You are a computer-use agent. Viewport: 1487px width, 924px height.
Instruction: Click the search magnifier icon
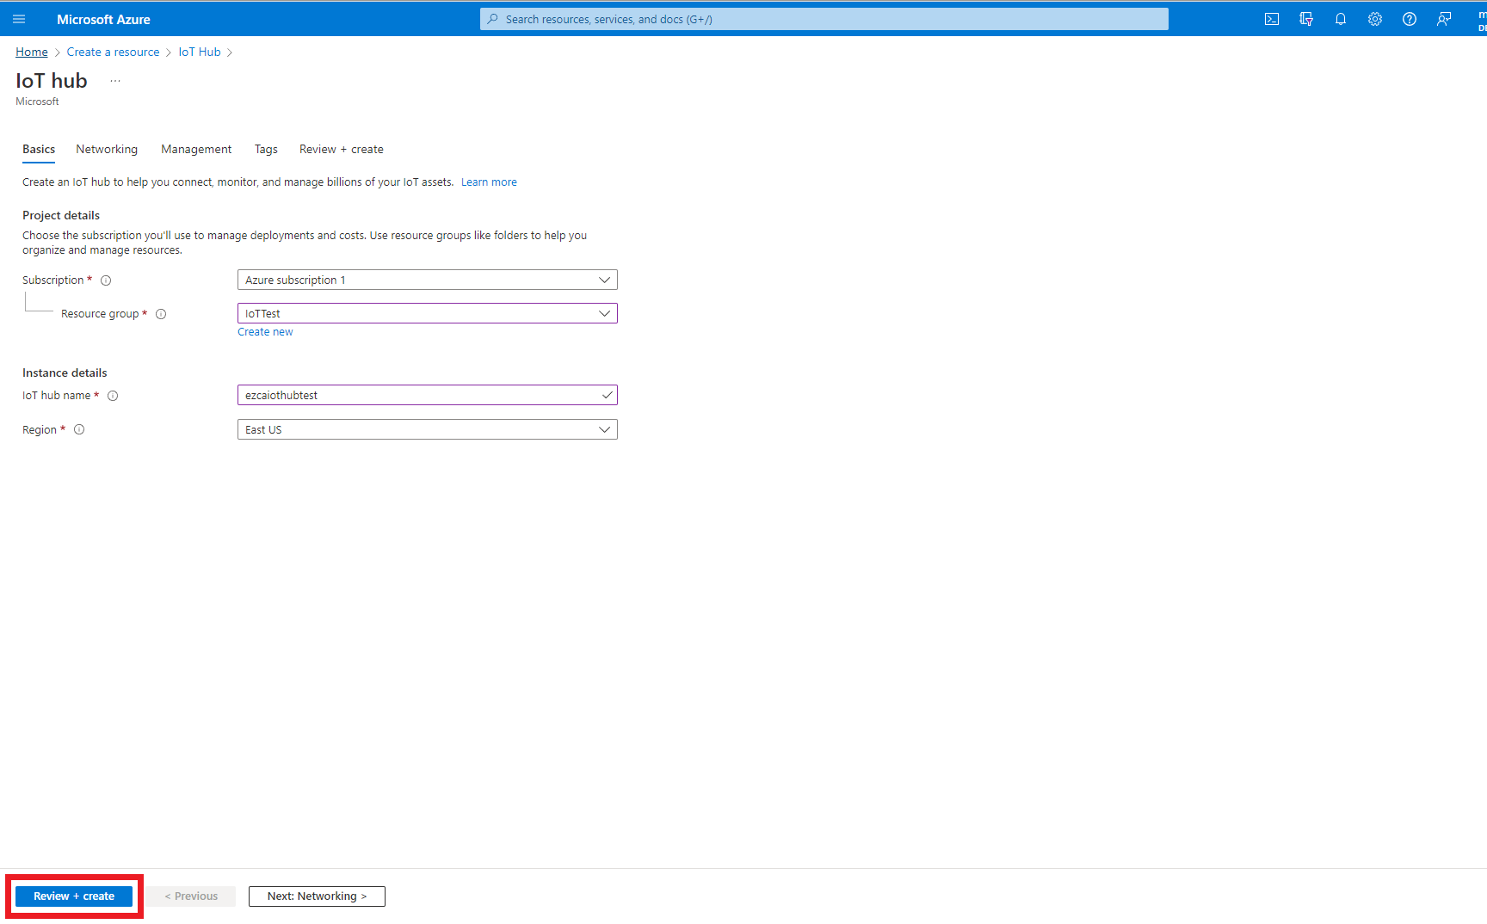[x=493, y=19]
